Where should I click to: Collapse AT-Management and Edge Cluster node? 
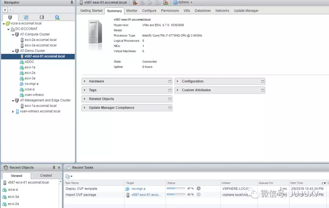[x=13, y=100]
